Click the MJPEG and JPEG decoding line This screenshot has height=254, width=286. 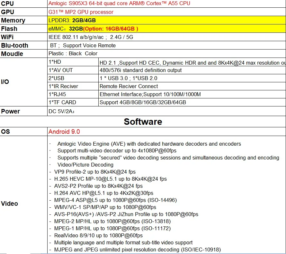tap(137, 249)
